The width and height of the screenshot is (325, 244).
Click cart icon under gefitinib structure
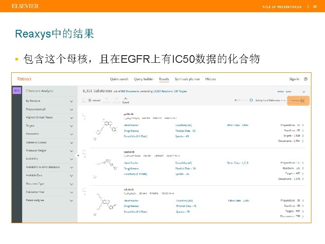coord(95,139)
